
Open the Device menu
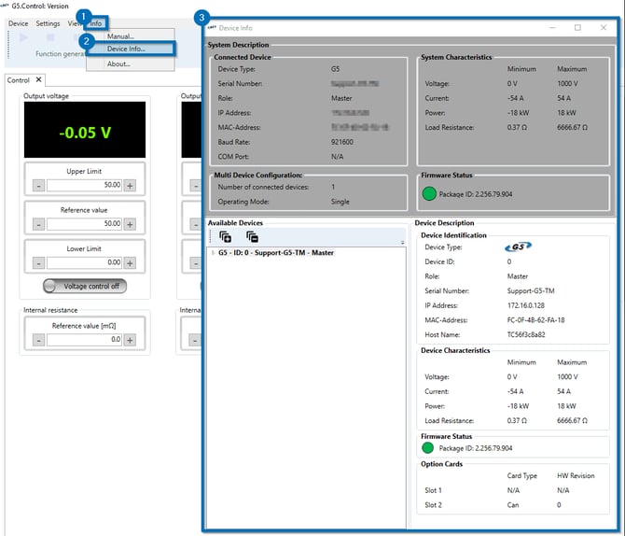click(x=19, y=23)
